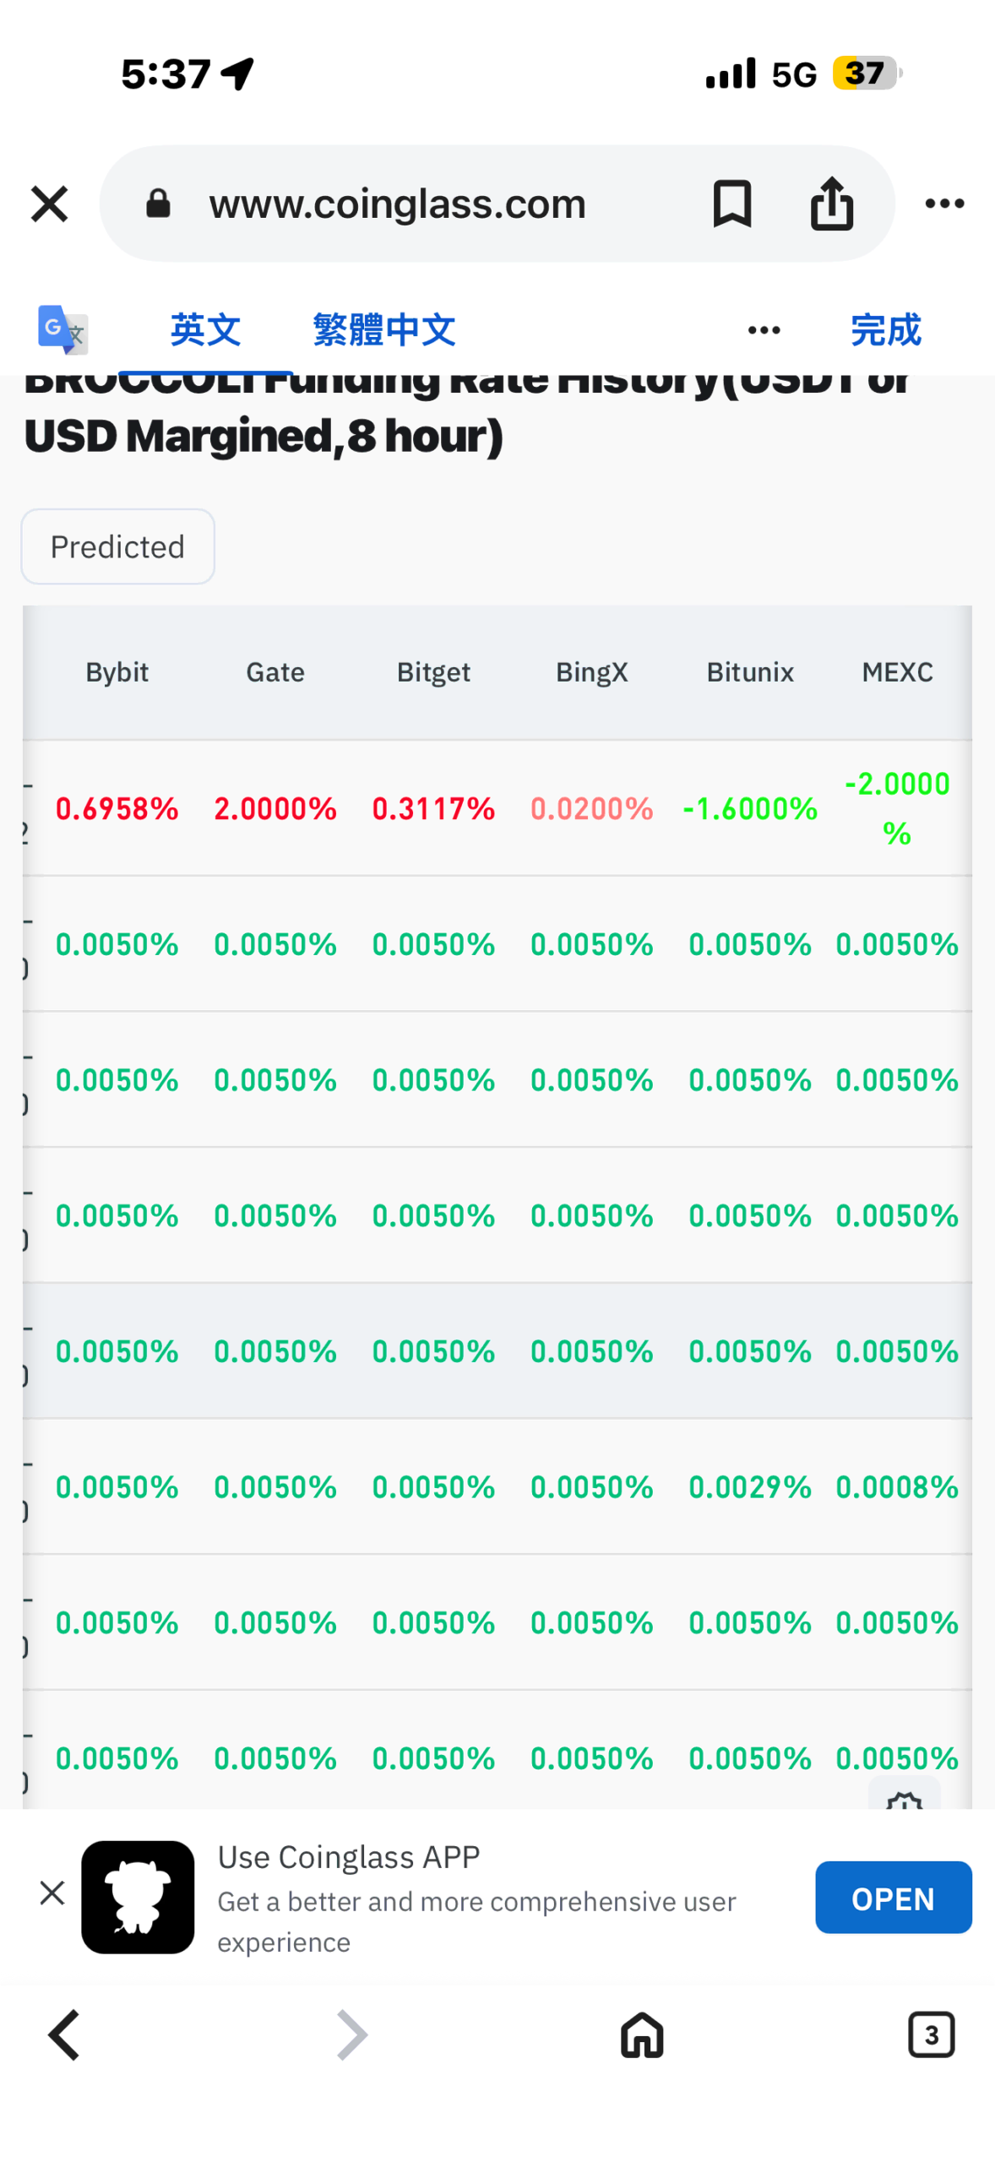The image size is (995, 2162).
Task: Select the 英文 language tab
Action: pyautogui.click(x=205, y=329)
